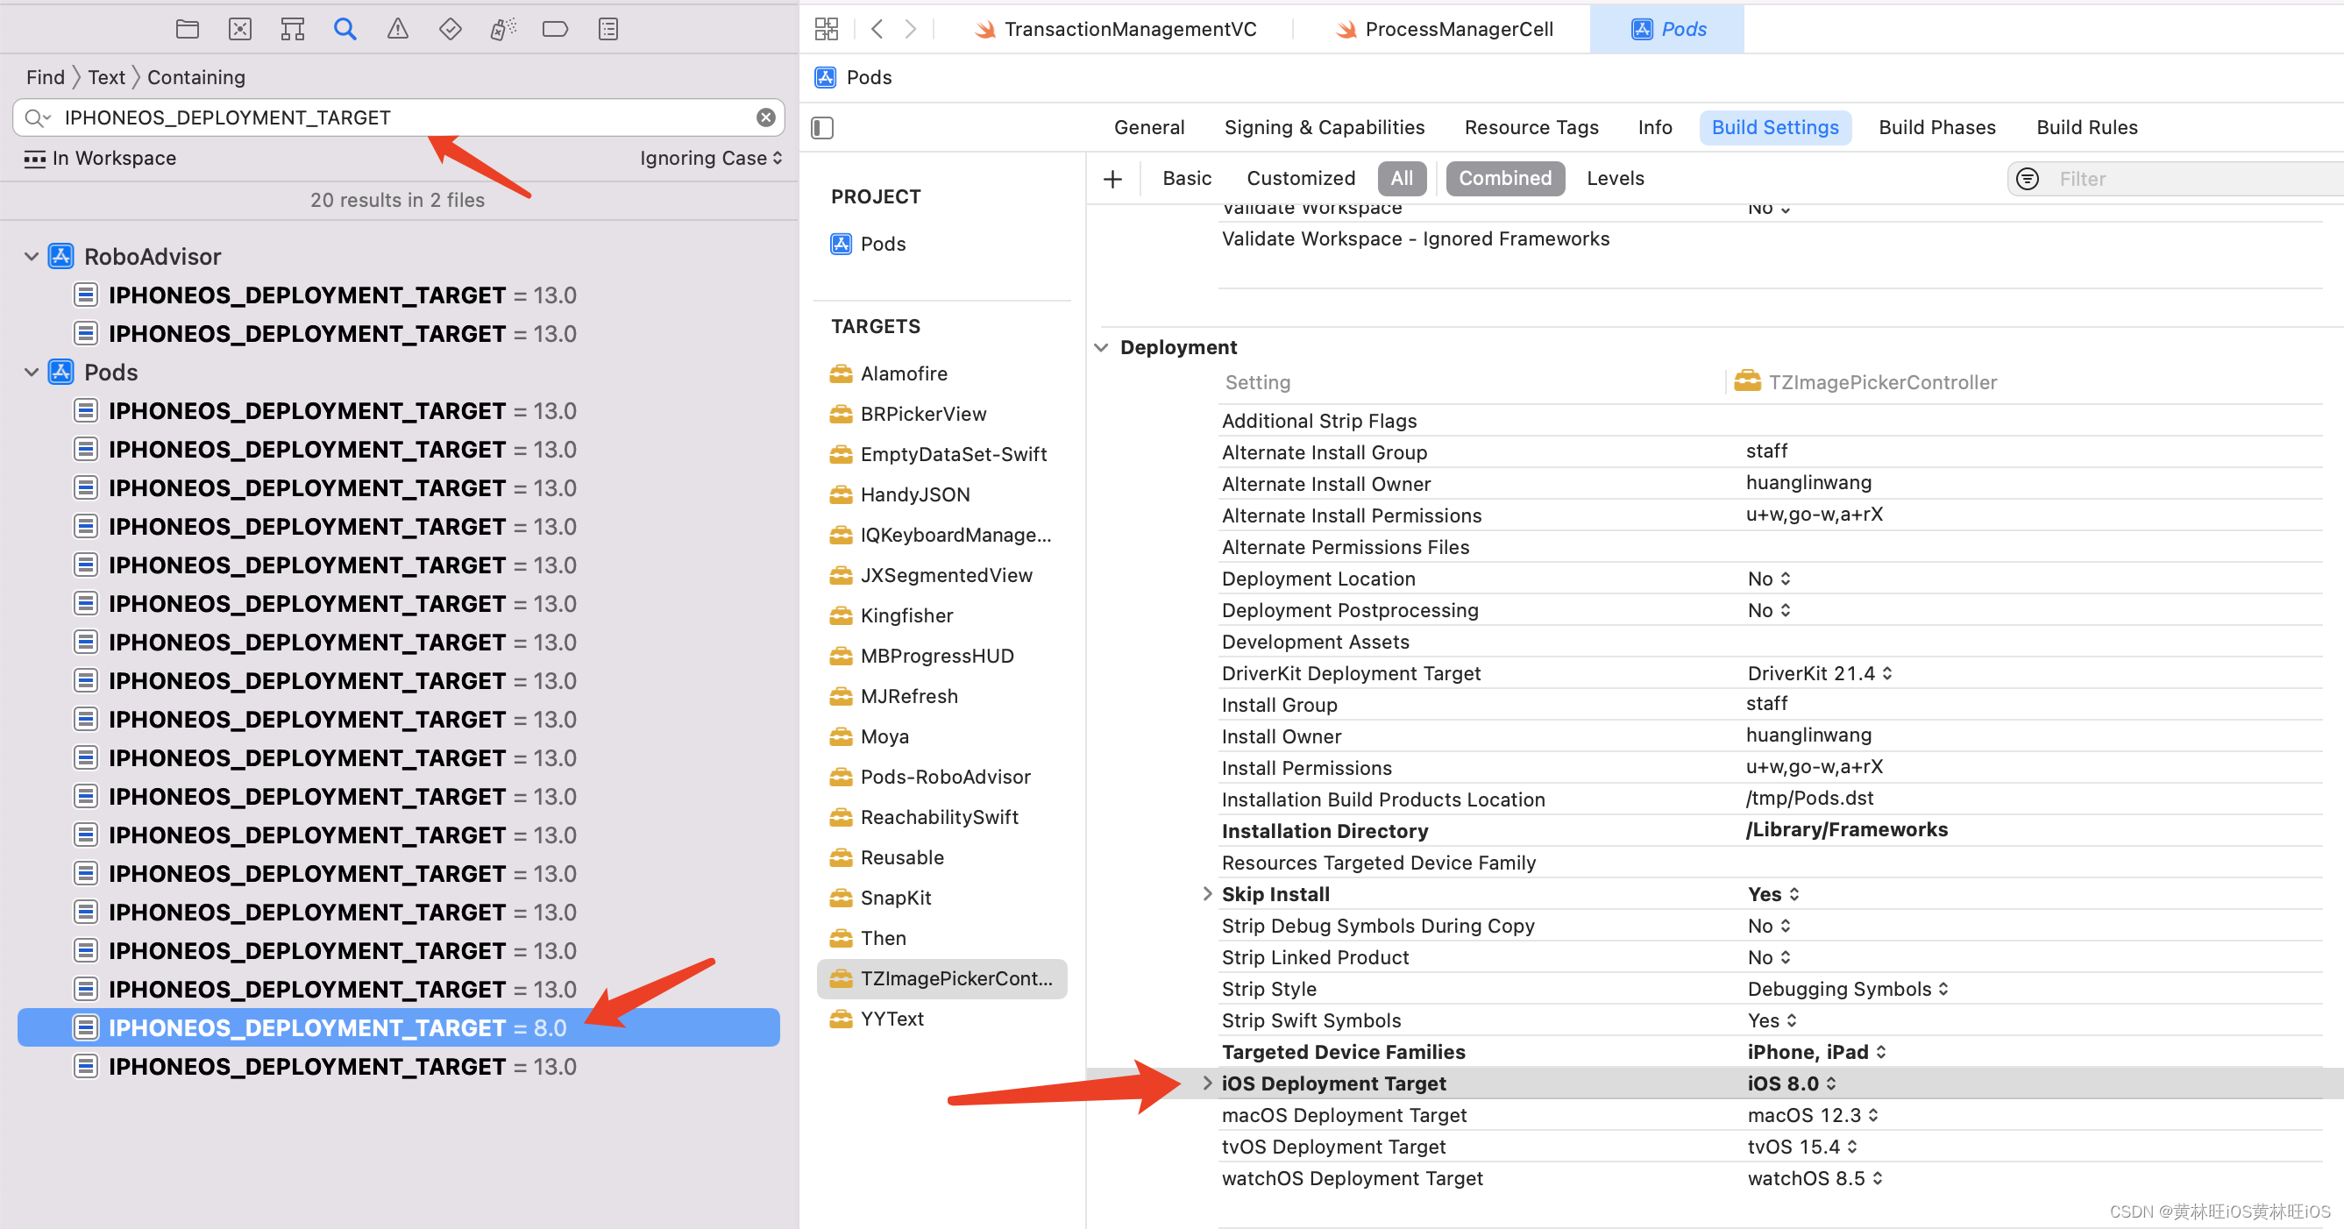The height and width of the screenshot is (1229, 2344).
Task: Open the Symbol navigator
Action: click(x=292, y=28)
